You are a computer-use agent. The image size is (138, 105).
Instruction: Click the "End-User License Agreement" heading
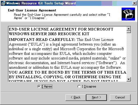click(32, 10)
